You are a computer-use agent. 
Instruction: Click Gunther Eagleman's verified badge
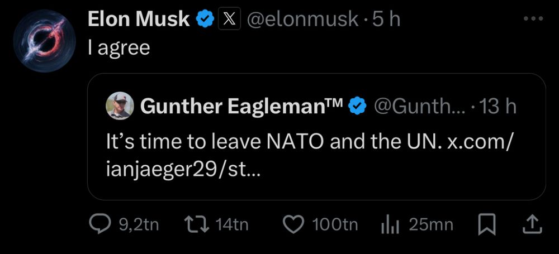point(357,106)
